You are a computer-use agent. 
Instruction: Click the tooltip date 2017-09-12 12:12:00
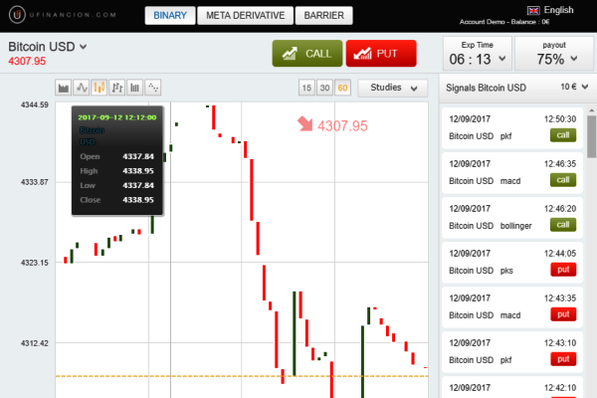click(117, 117)
